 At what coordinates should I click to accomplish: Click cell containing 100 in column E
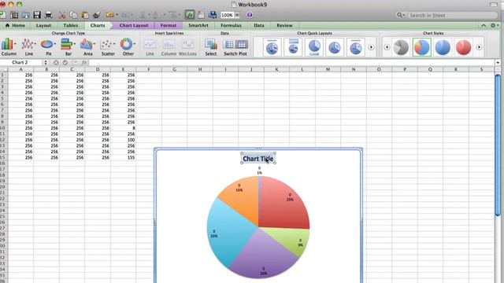click(123, 140)
